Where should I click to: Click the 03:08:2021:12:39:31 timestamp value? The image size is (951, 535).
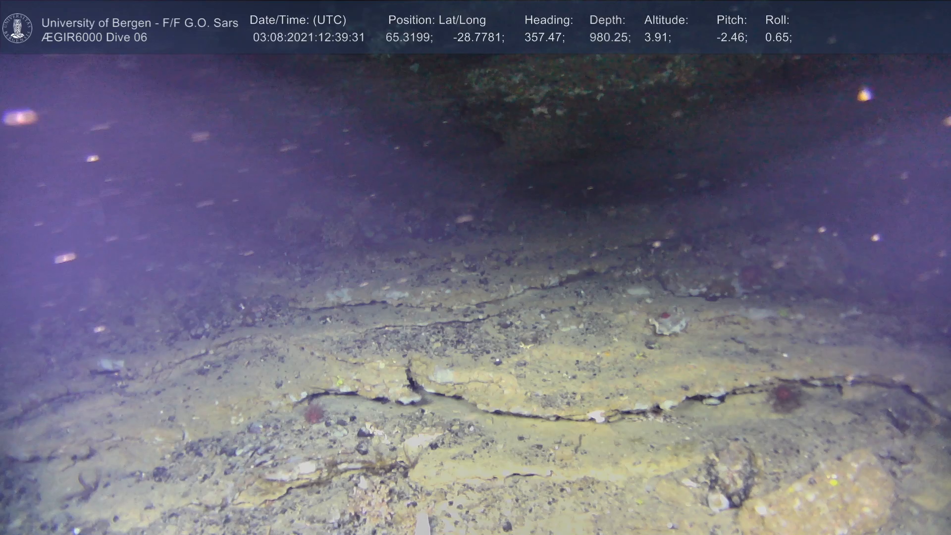pos(309,38)
